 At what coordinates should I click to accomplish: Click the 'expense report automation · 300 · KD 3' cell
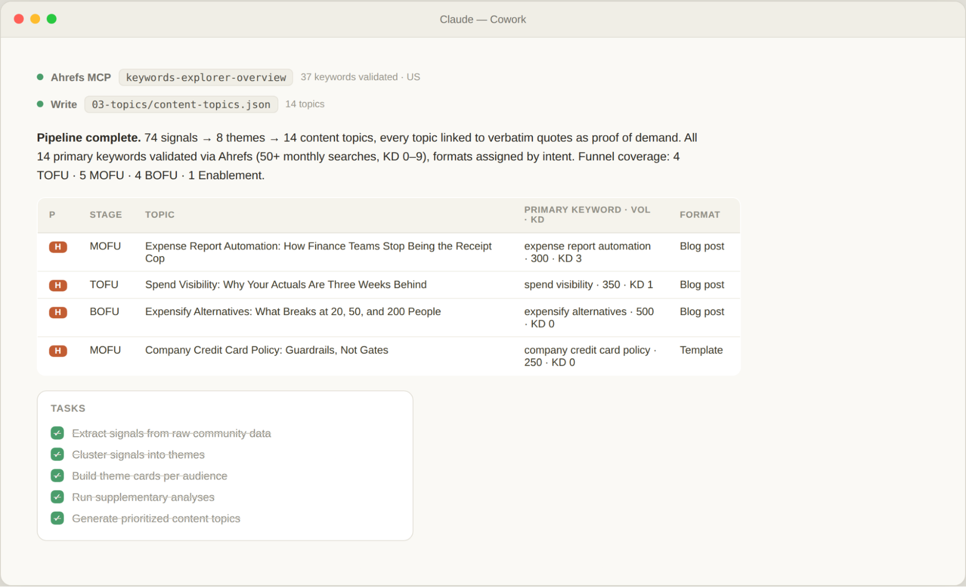tap(587, 253)
